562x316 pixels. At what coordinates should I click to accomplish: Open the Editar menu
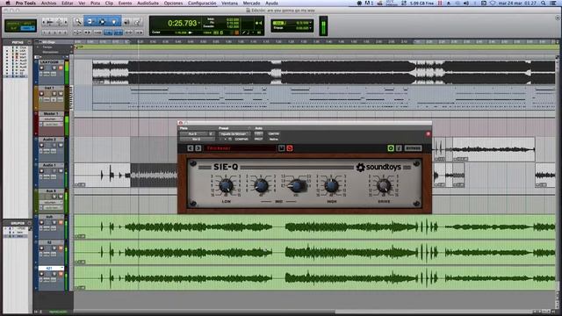(68, 3)
